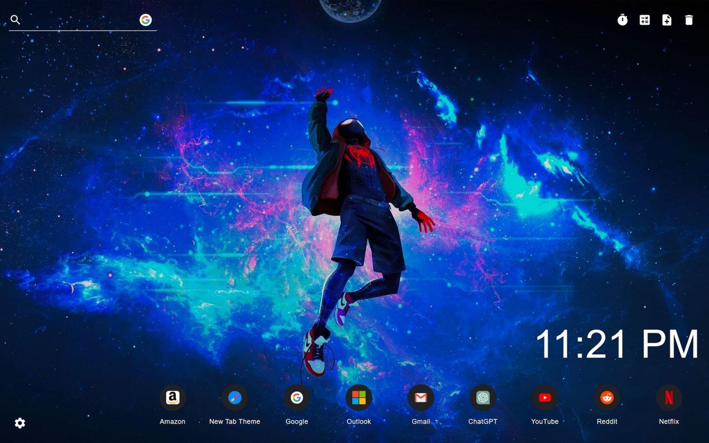Click the Gmail label text
The width and height of the screenshot is (709, 443).
(421, 421)
